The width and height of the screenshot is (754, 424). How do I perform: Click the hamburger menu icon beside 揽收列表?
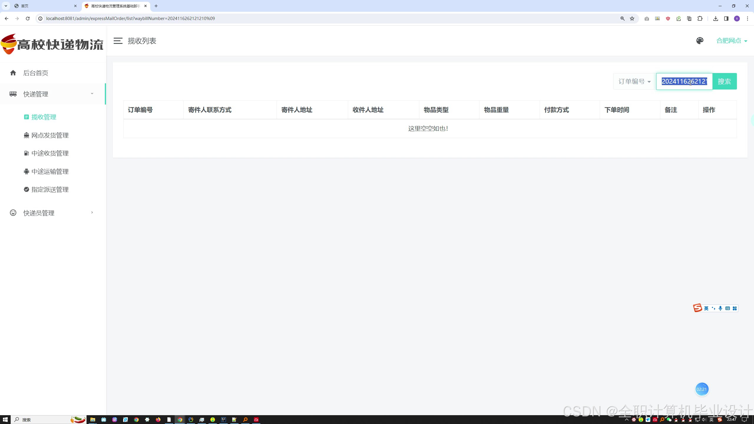coord(118,41)
